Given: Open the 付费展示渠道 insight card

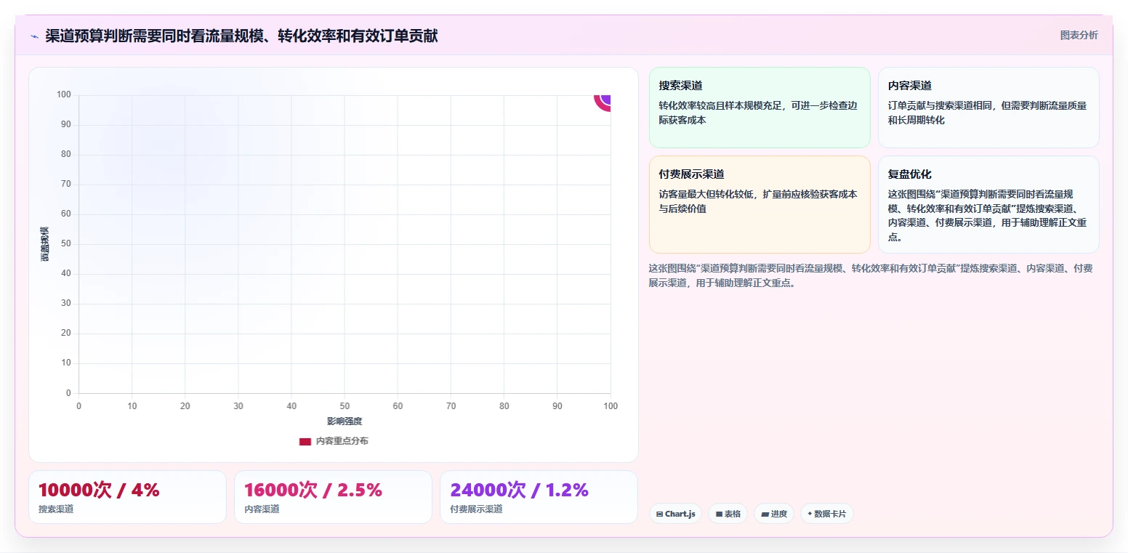Looking at the screenshot, I should point(759,204).
